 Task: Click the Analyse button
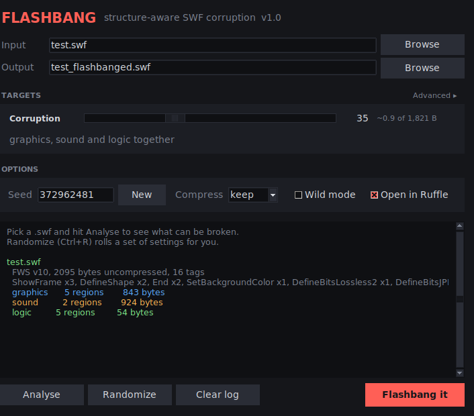coord(42,395)
